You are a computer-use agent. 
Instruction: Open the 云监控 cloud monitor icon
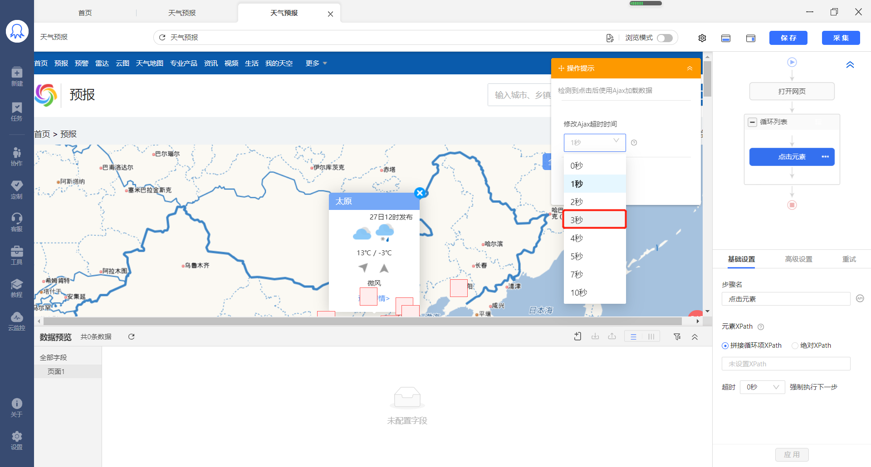pos(17,321)
